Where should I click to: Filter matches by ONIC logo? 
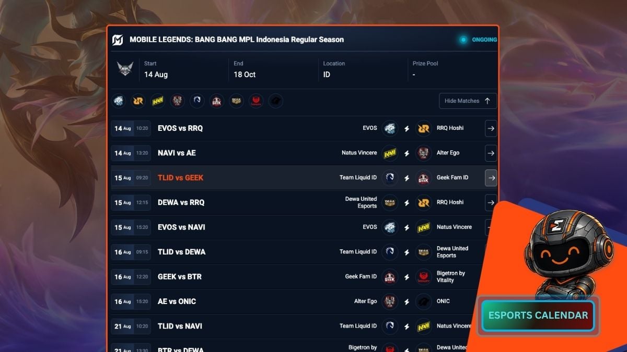(275, 101)
